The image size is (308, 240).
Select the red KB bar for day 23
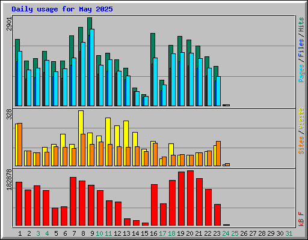[217, 215]
